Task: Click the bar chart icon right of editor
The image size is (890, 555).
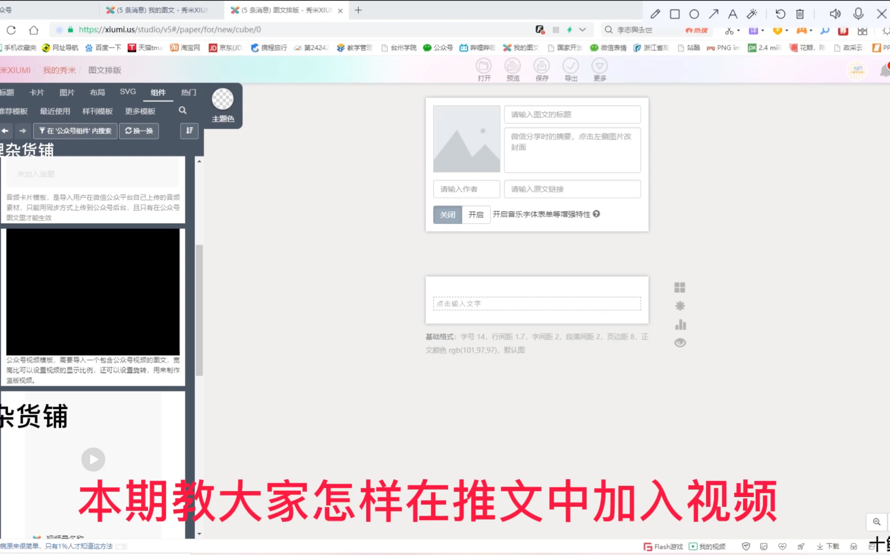Action: click(x=680, y=324)
